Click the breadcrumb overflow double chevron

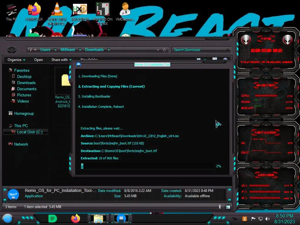pyautogui.click(x=35, y=50)
